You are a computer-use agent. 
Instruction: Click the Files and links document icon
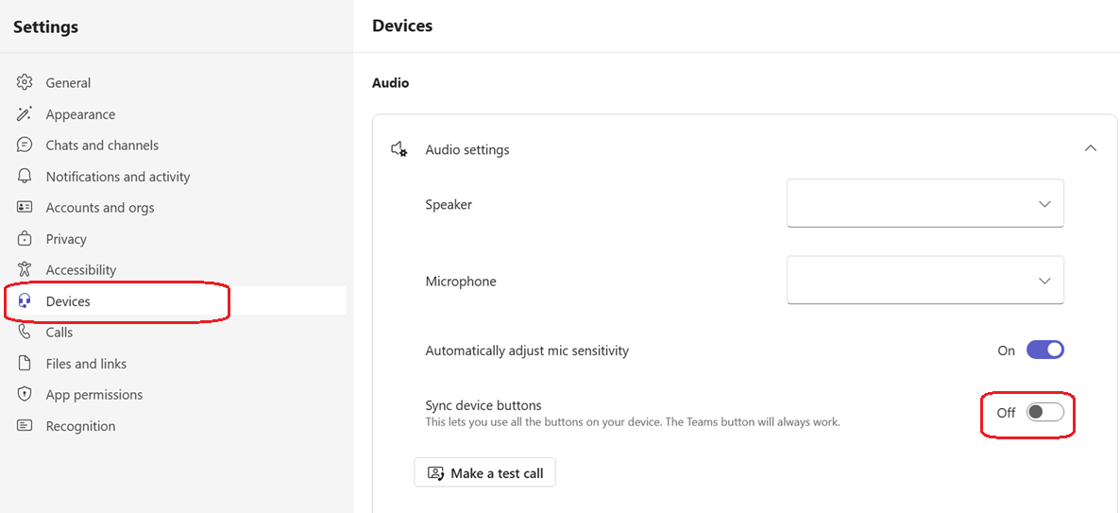pos(25,363)
